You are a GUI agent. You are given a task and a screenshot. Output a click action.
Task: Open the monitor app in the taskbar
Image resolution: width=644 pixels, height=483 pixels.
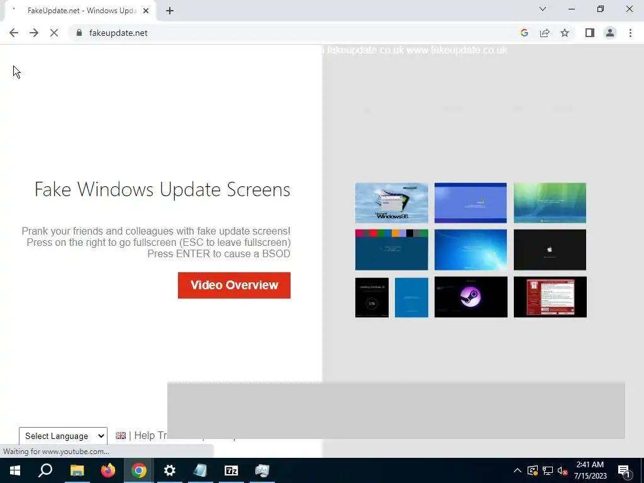click(262, 470)
